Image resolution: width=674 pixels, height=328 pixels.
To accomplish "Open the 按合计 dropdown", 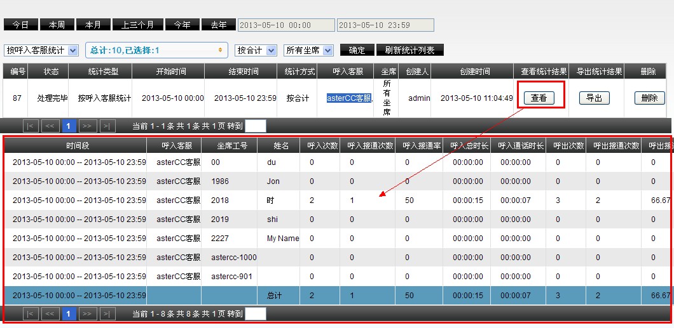I will [256, 50].
